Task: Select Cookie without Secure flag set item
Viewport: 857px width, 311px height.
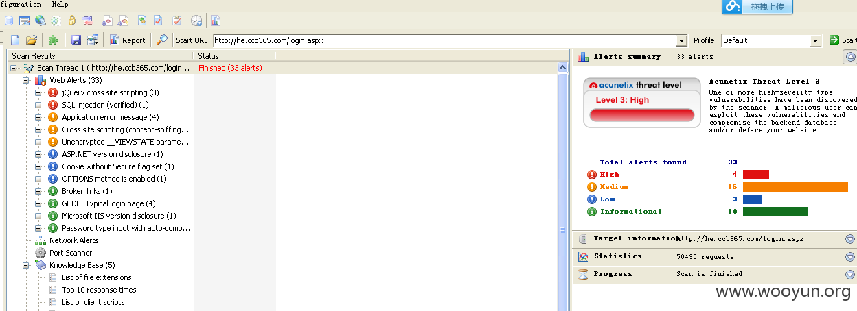Action: click(118, 166)
